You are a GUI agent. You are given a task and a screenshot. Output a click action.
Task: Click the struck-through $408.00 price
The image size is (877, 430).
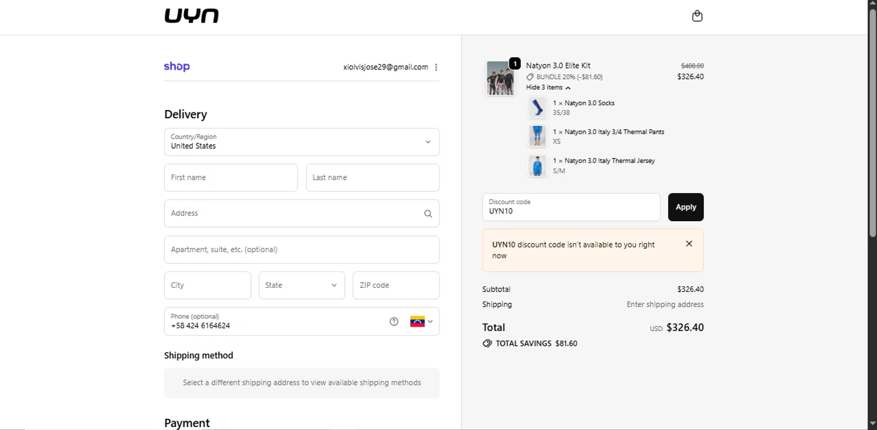(x=692, y=66)
